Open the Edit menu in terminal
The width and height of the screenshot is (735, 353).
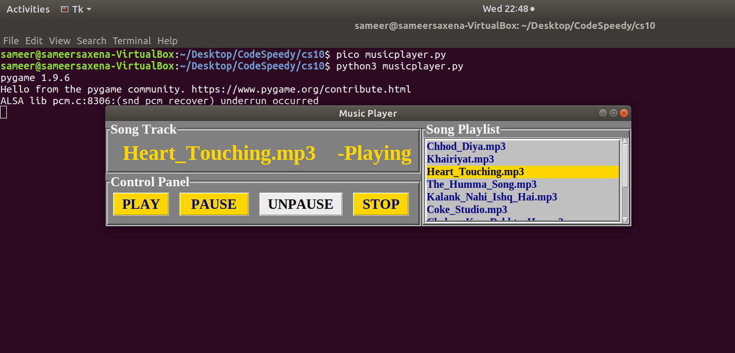click(x=34, y=41)
